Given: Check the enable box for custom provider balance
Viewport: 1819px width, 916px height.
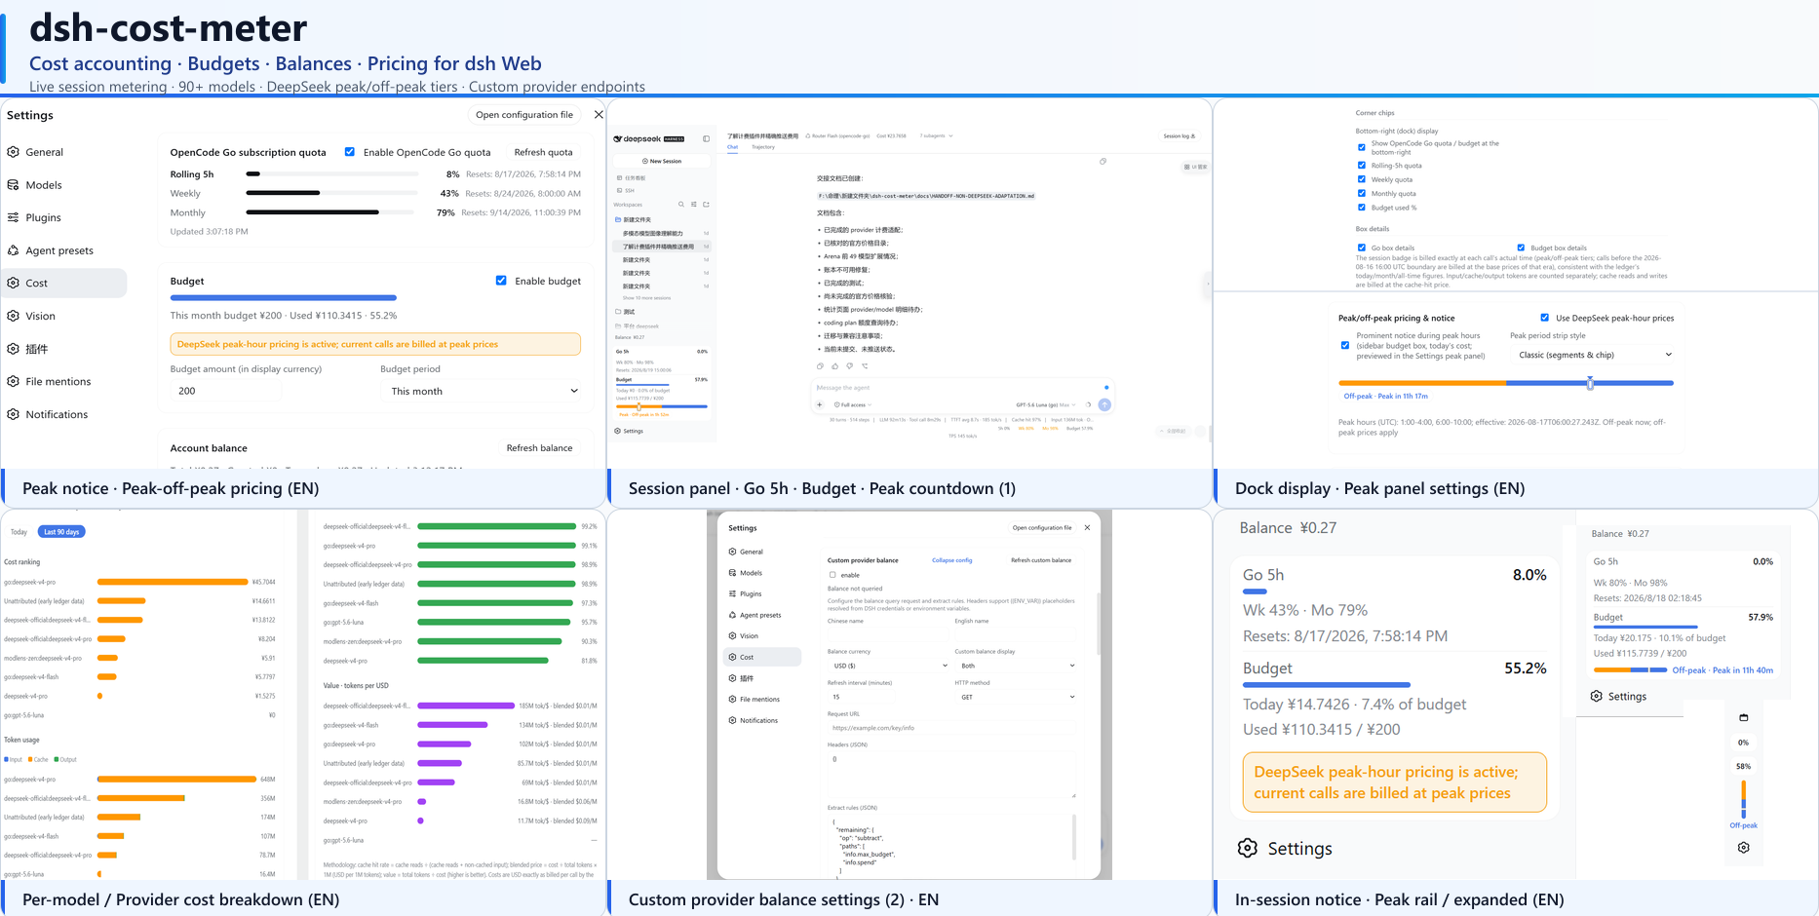Looking at the screenshot, I should click(832, 575).
